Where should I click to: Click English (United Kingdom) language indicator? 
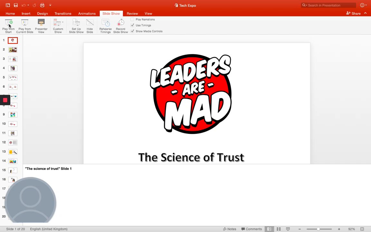coord(49,229)
